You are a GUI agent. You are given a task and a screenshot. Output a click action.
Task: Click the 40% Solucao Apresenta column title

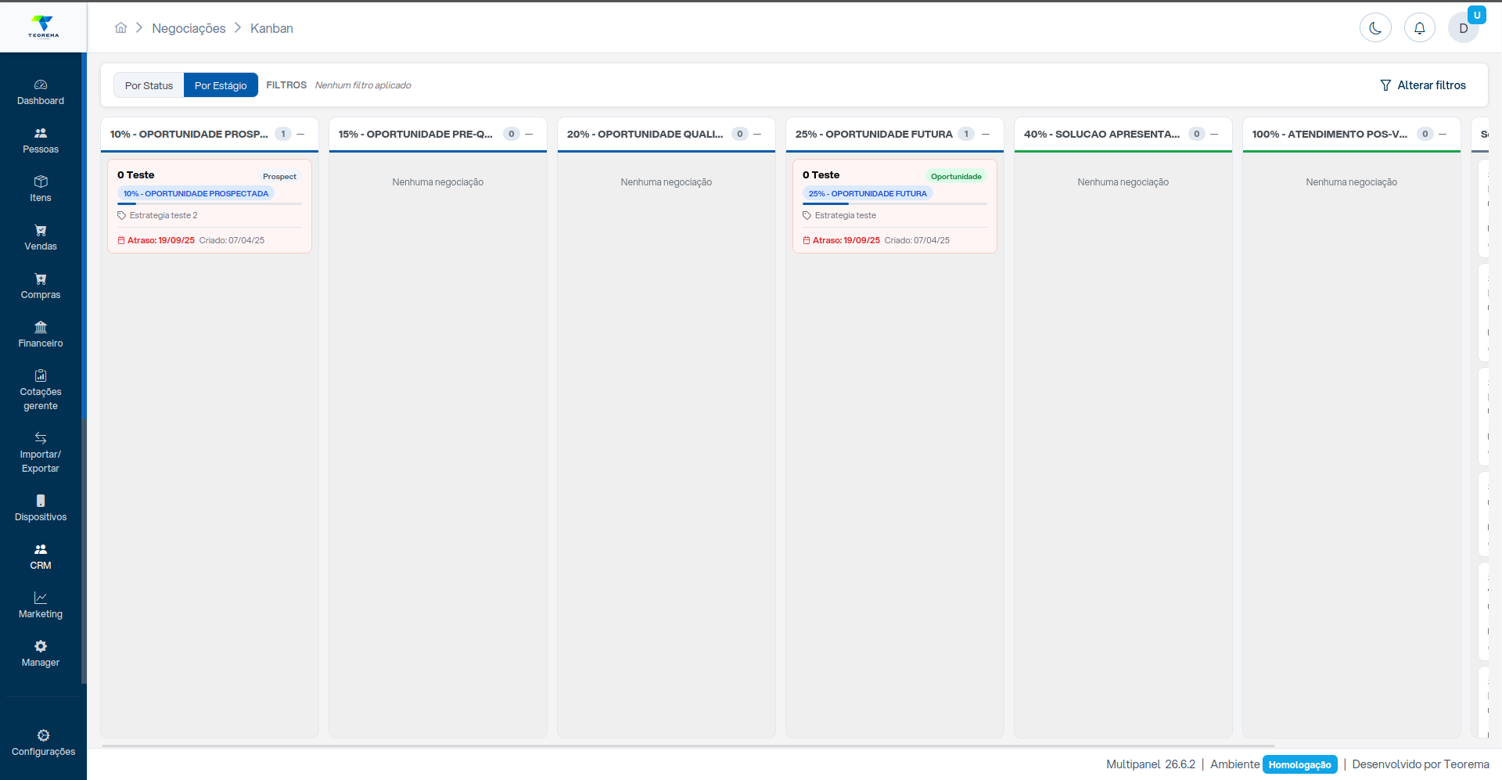pyautogui.click(x=1101, y=134)
